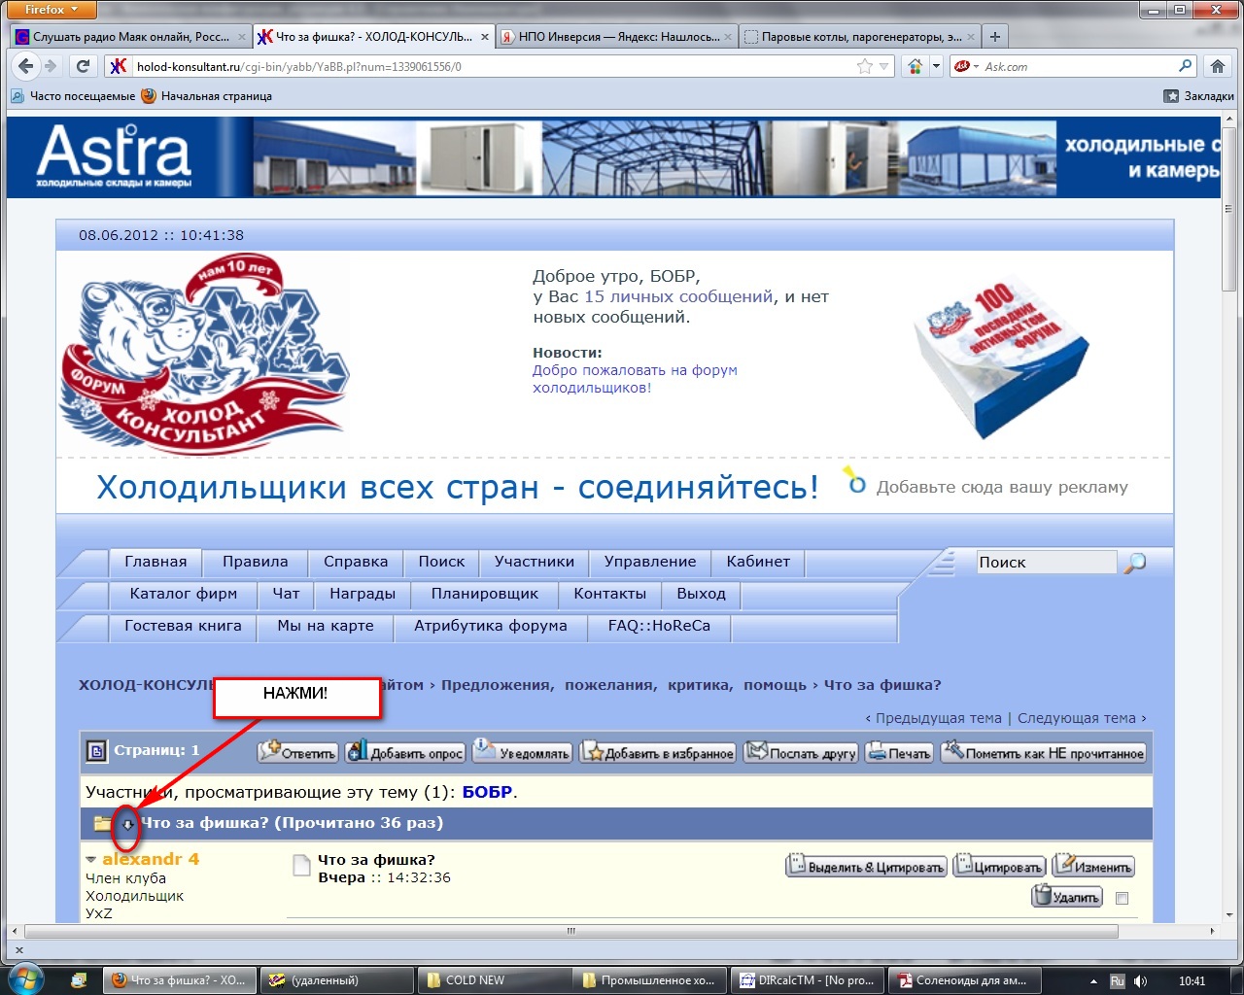Expand the arrow beside alexandr 4
Image resolution: width=1244 pixels, height=995 pixels.
point(91,860)
